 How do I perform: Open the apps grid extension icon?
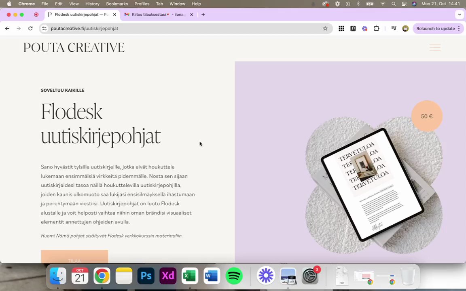tap(341, 29)
